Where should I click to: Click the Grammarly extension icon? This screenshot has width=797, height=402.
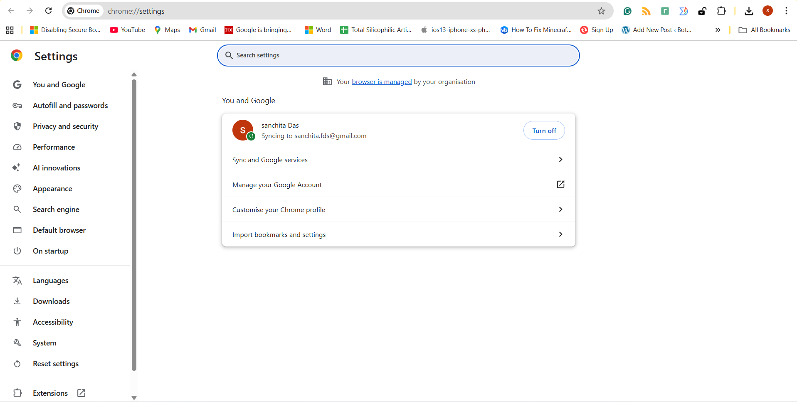coord(627,11)
